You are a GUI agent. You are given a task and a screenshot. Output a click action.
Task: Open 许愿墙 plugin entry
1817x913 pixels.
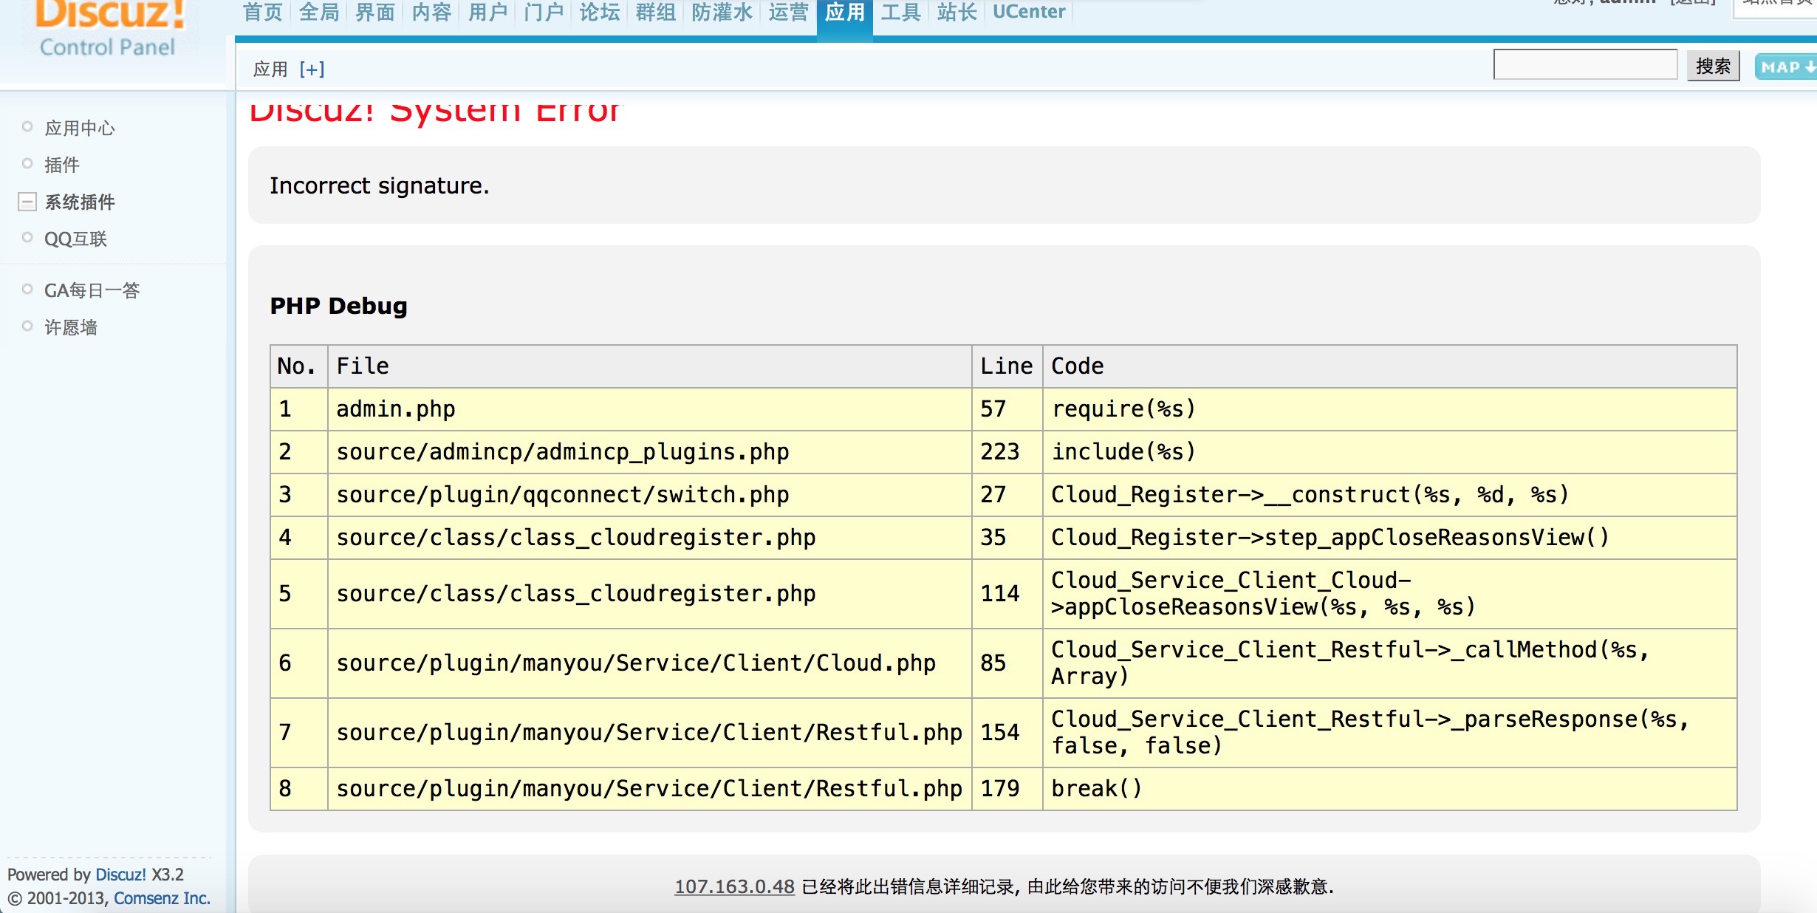tap(71, 327)
